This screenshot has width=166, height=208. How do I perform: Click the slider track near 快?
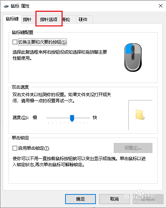[x=86, y=118]
